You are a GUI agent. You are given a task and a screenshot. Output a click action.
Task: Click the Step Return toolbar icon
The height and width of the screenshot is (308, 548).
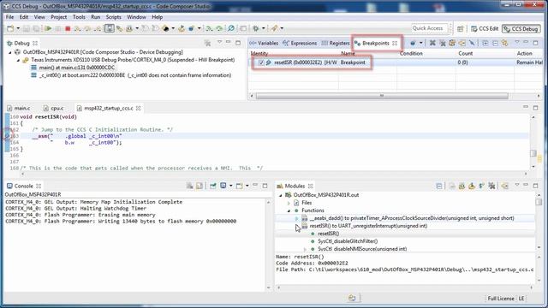[x=97, y=28]
